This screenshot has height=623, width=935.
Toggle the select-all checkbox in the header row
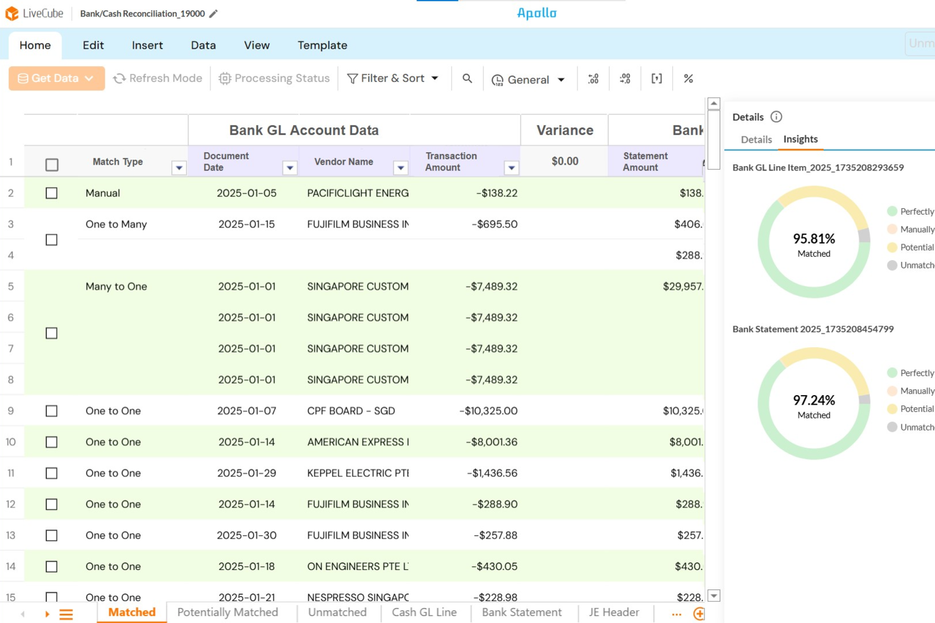point(51,163)
